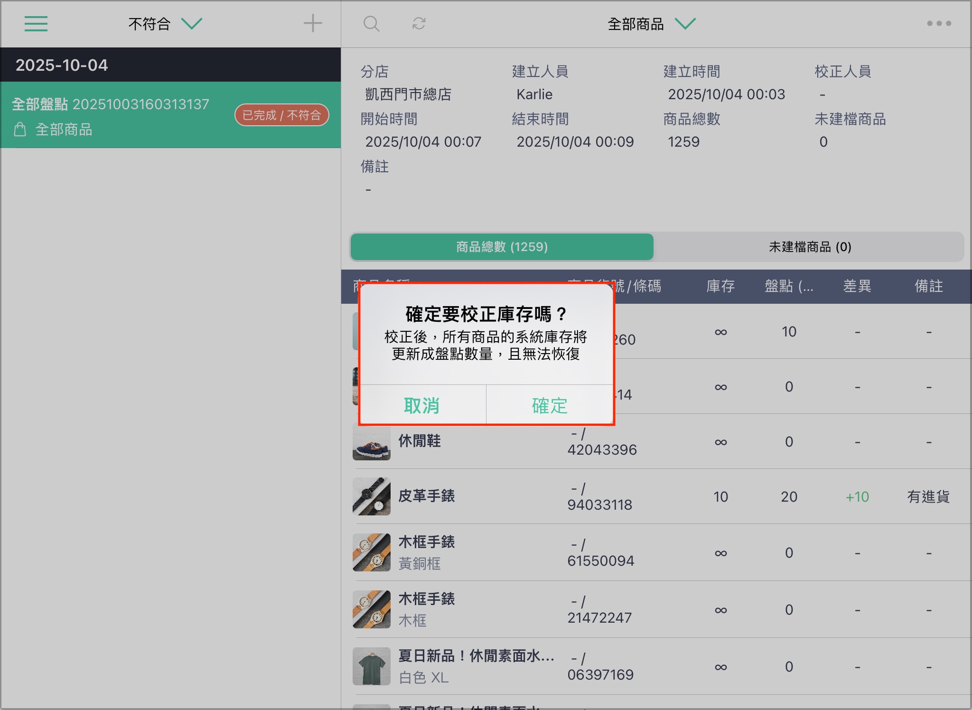Image resolution: width=972 pixels, height=710 pixels.
Task: Open the hamburger menu
Action: pos(36,24)
